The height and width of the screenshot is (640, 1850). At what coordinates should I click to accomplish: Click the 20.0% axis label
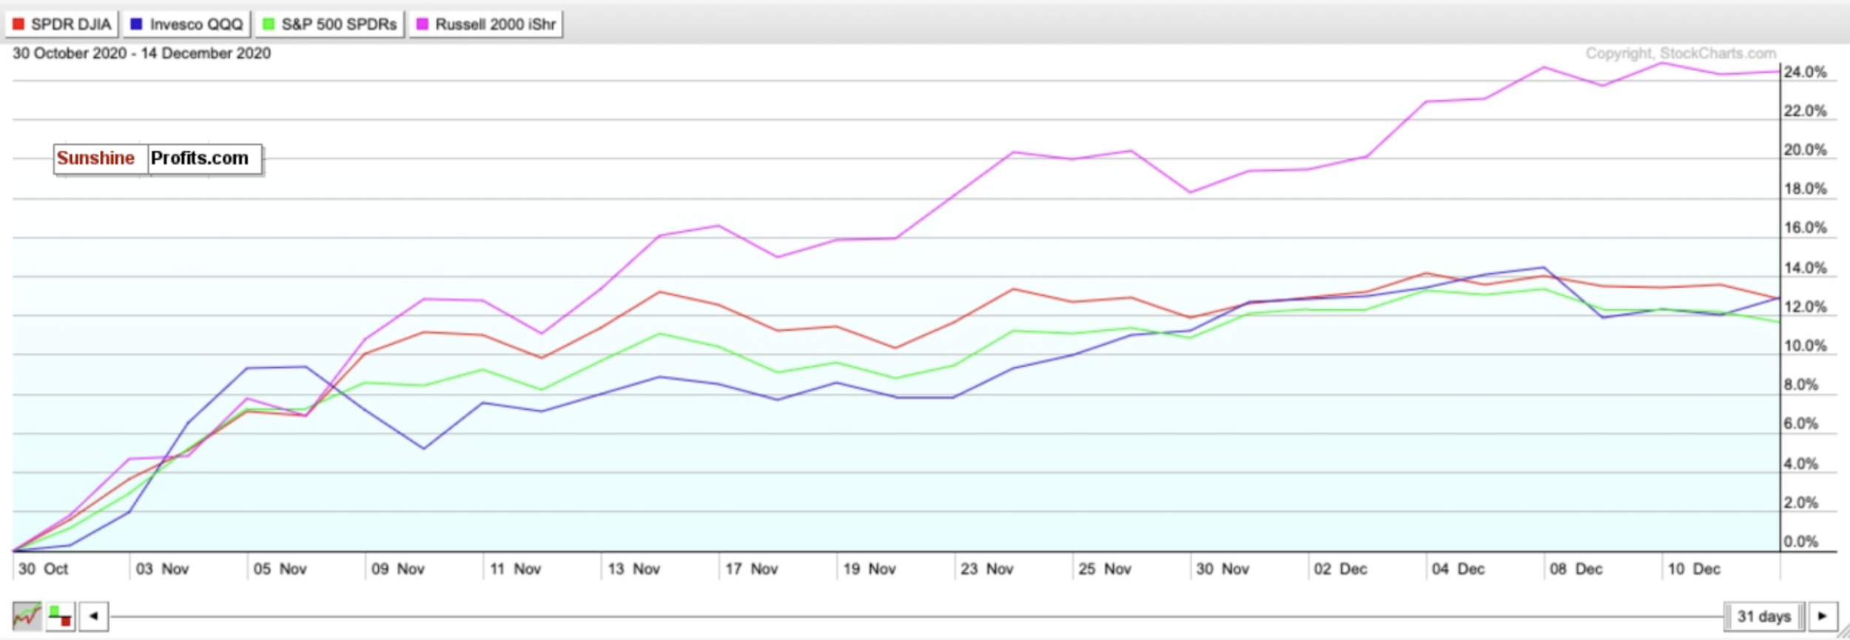pyautogui.click(x=1805, y=150)
